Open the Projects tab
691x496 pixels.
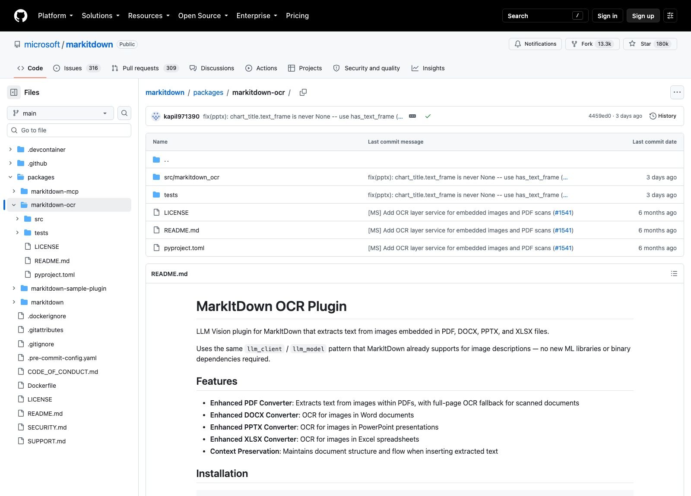click(305, 68)
